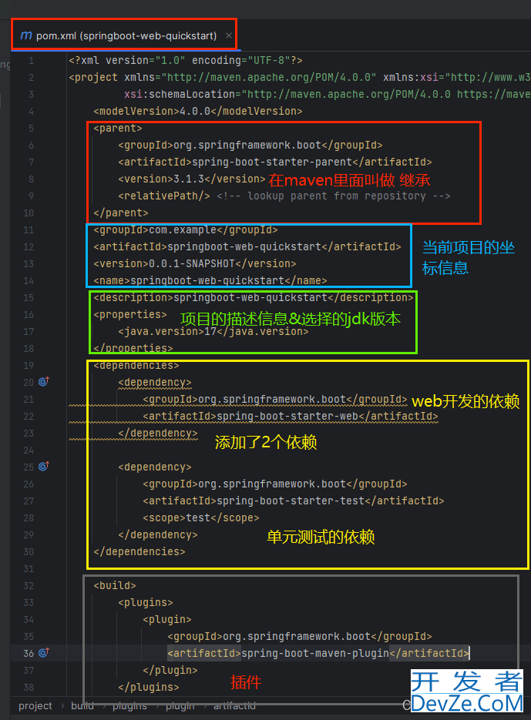The height and width of the screenshot is (720, 531).
Task: Click the </parent> closing tag
Action: click(121, 213)
